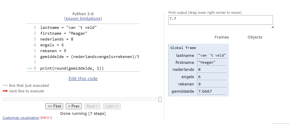Screen dimensions: 290x125
Task: Open the known limitations link
Action: click(x=83, y=19)
